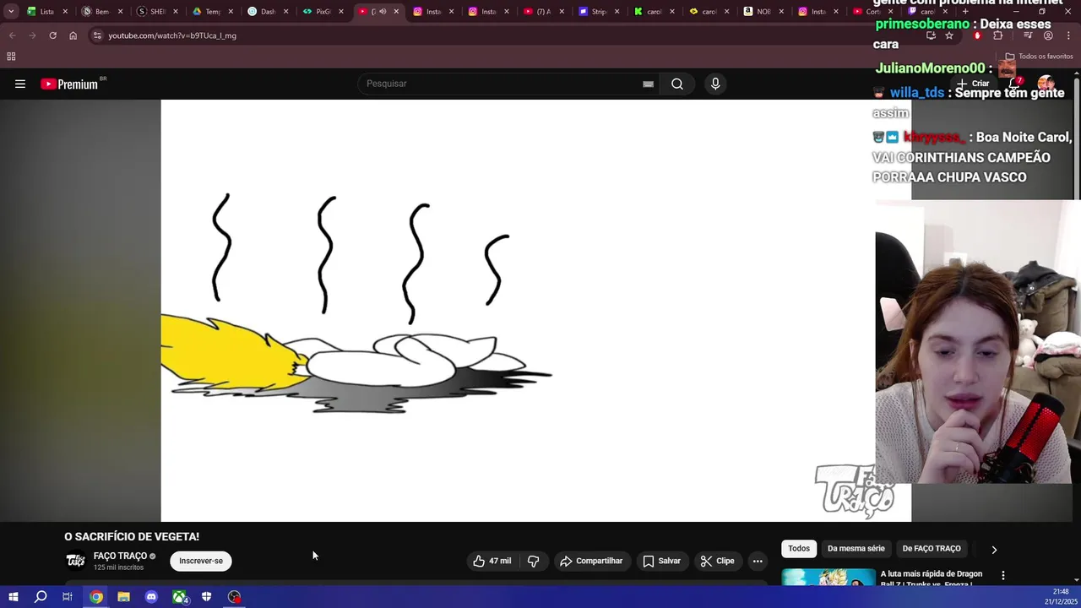Go to browser home page icon
The height and width of the screenshot is (608, 1081).
tap(73, 35)
